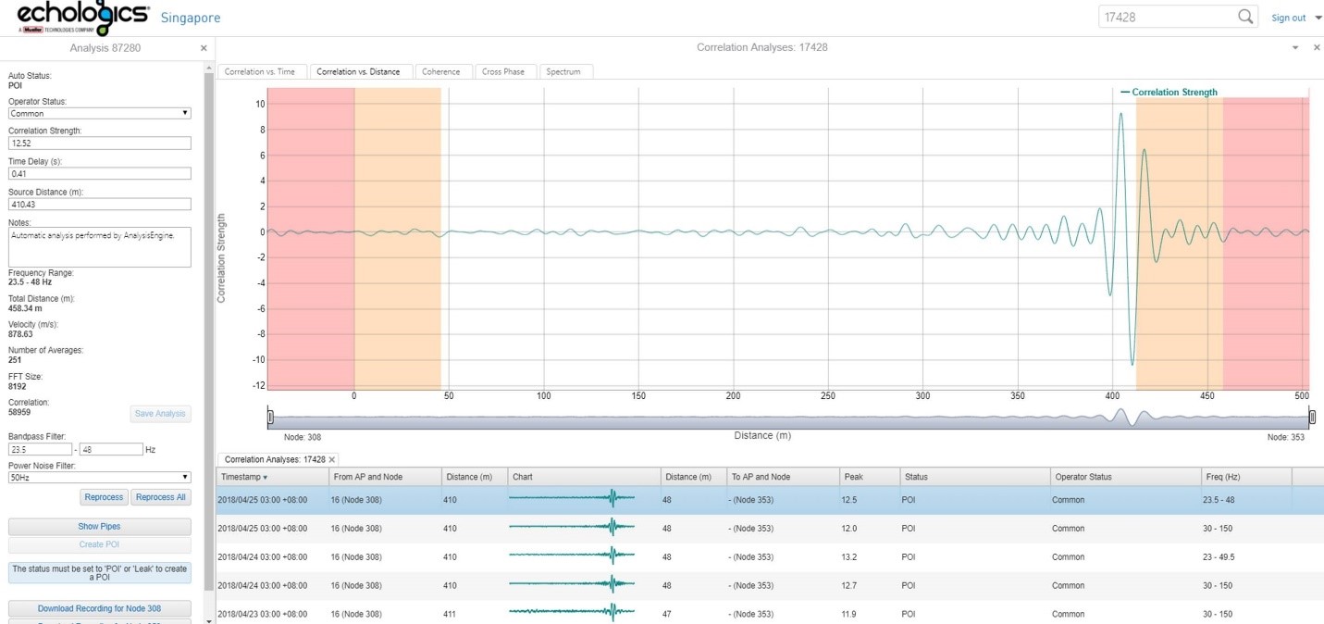Click the Time Delay input field

100,174
